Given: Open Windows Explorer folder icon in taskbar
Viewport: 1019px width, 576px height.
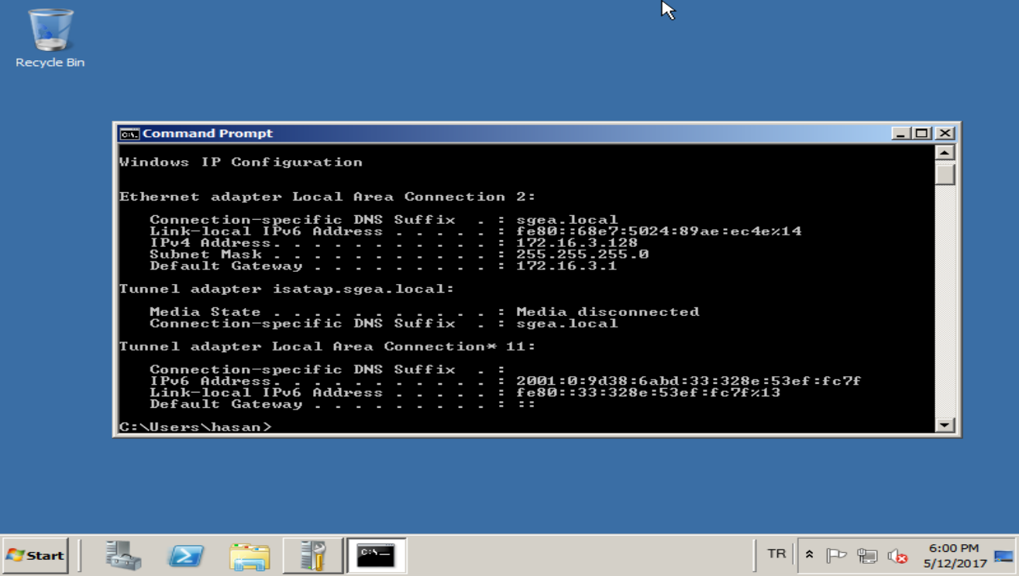Looking at the screenshot, I should click(250, 555).
